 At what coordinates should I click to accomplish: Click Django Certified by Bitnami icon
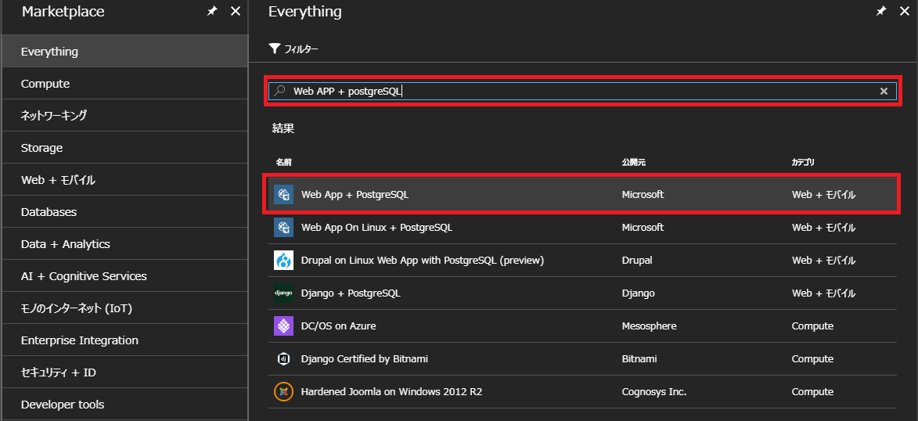tap(283, 358)
